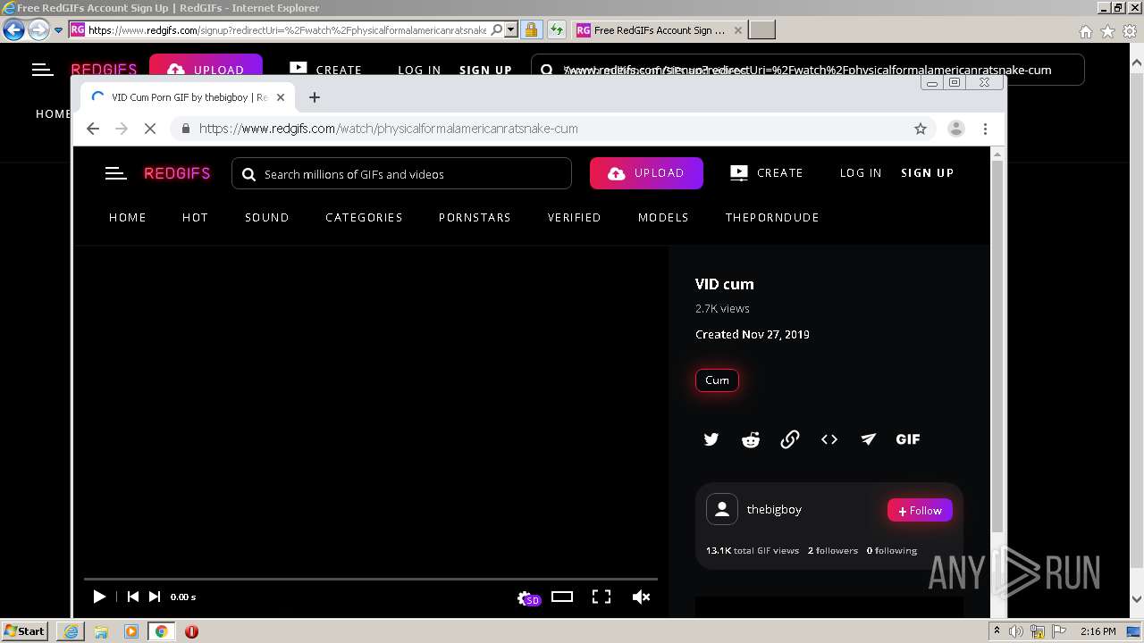Open the THEPORNDUDE nav link

tap(772, 217)
